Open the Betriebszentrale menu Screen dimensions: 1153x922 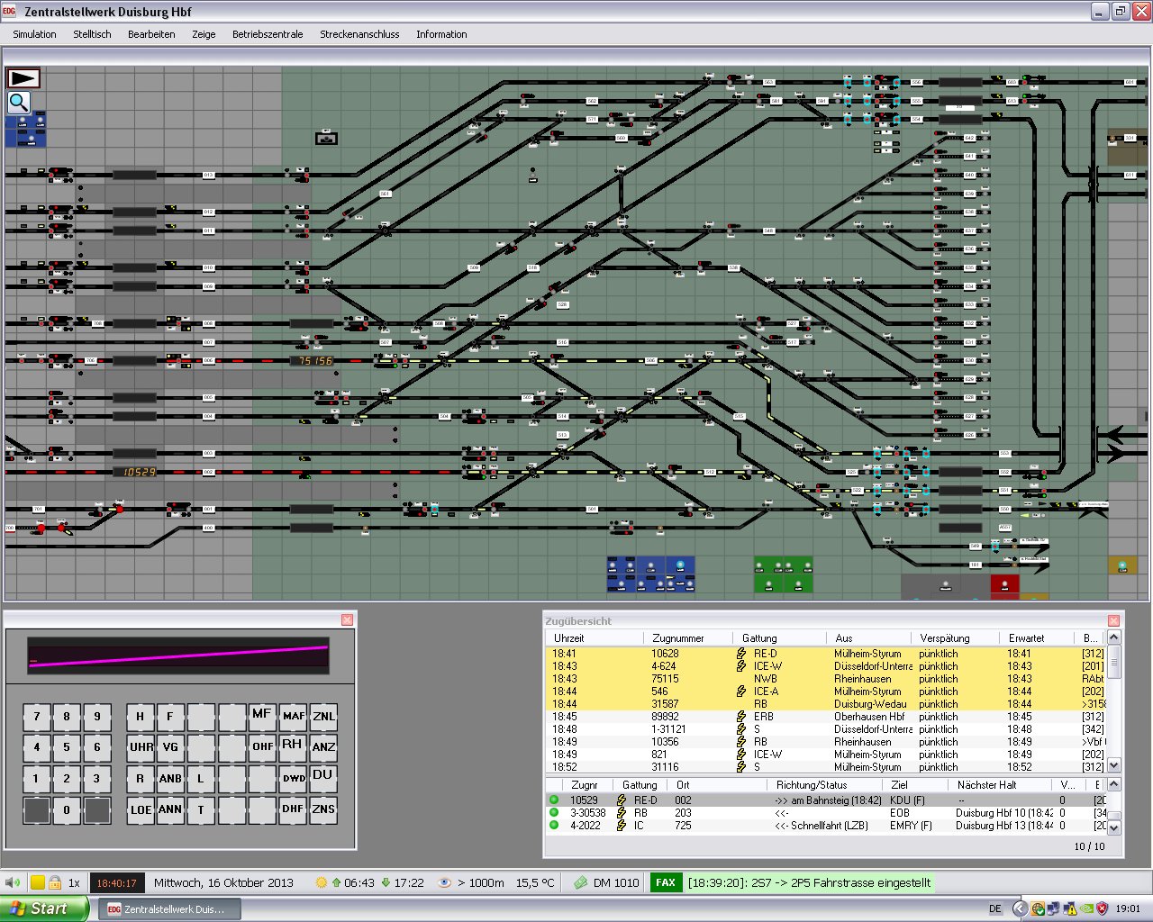click(268, 34)
